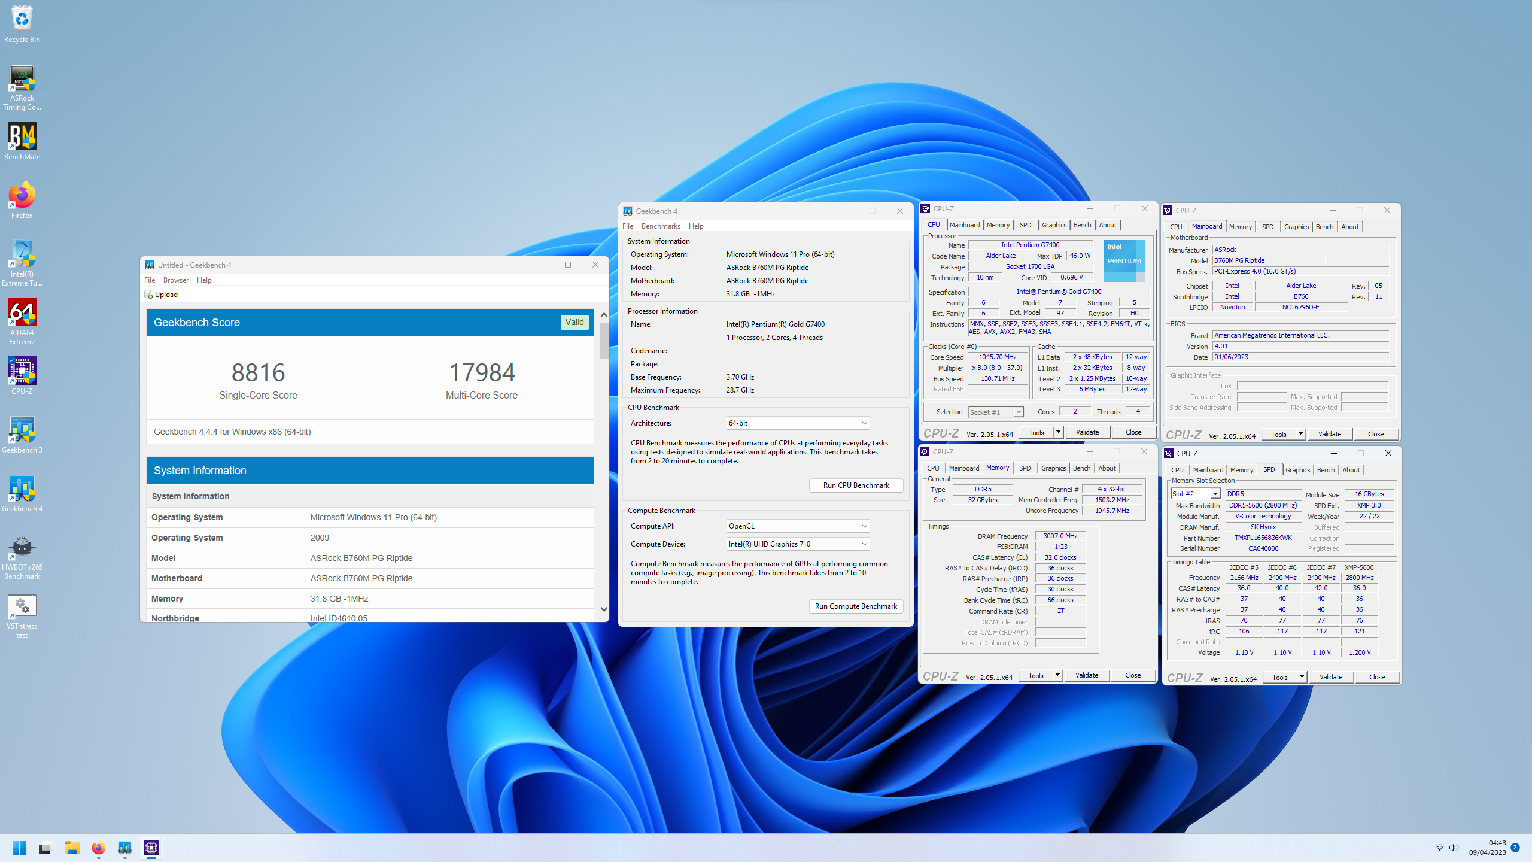Click the Valid badge on Geekbench Score
This screenshot has height=862, width=1532.
tap(574, 322)
